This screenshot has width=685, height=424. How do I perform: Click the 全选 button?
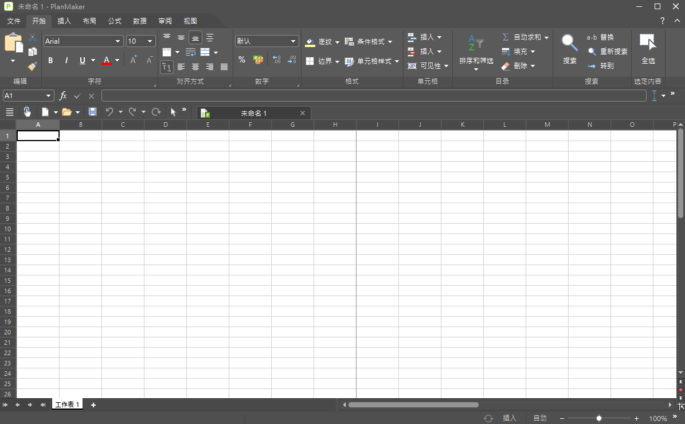pyautogui.click(x=648, y=50)
